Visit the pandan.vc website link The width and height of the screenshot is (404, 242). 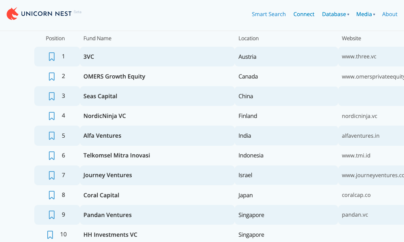355,215
